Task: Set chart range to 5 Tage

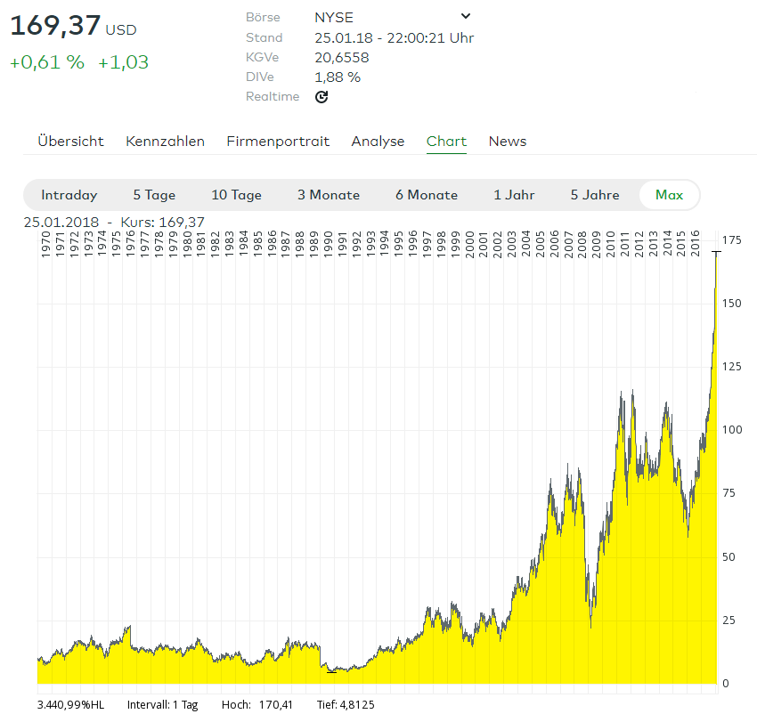Action: tap(154, 195)
